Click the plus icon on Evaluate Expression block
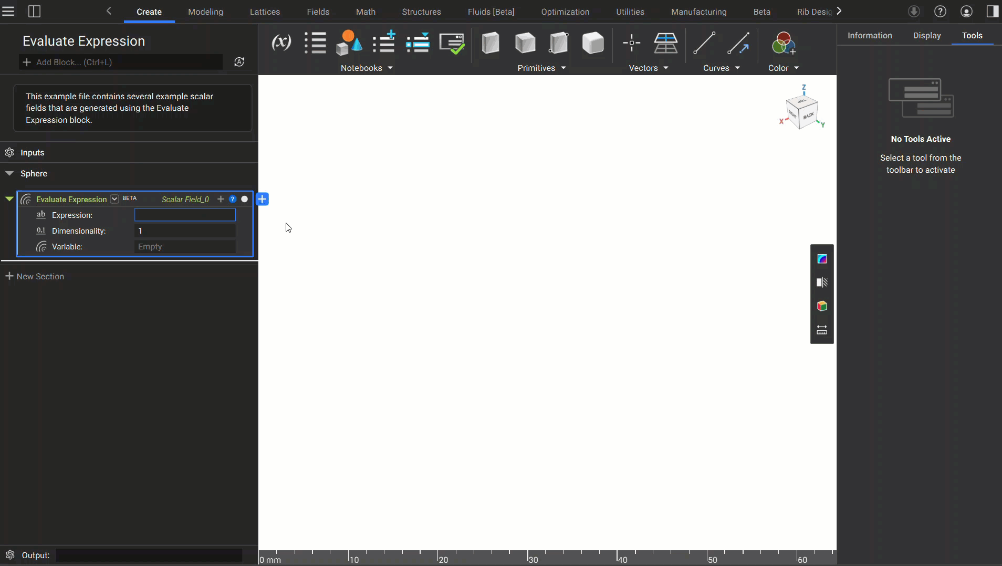Screen dimensions: 1002x566 coord(221,199)
